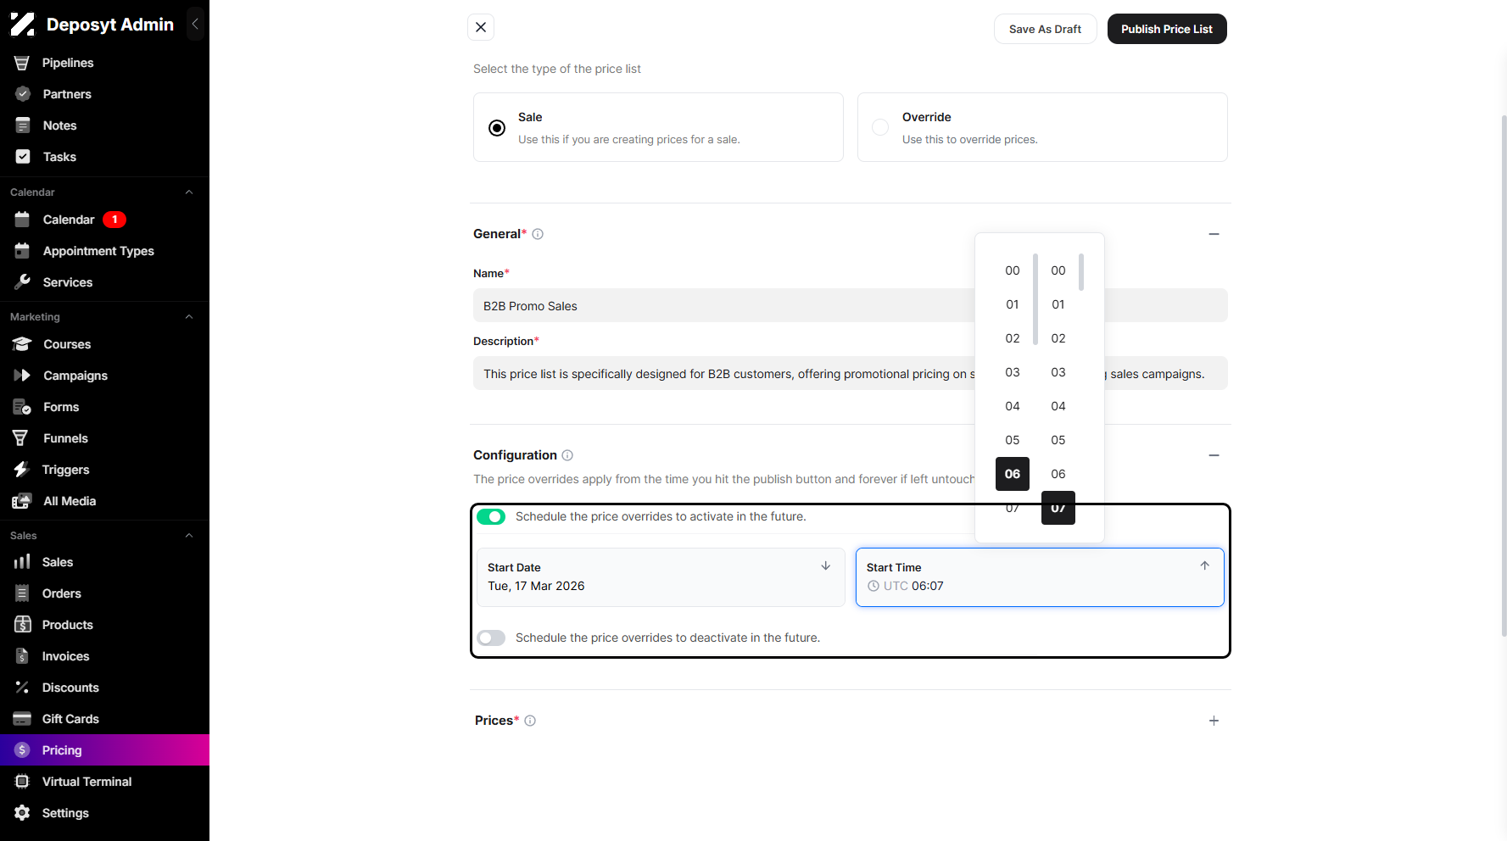Open Pipelines via its funnel icon
1507x841 pixels.
[x=22, y=63]
